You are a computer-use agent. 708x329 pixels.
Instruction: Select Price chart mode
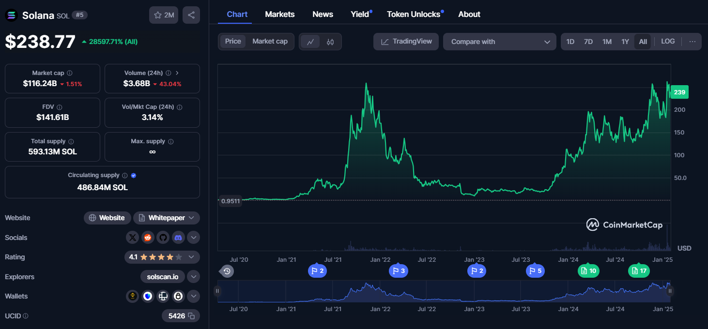233,42
